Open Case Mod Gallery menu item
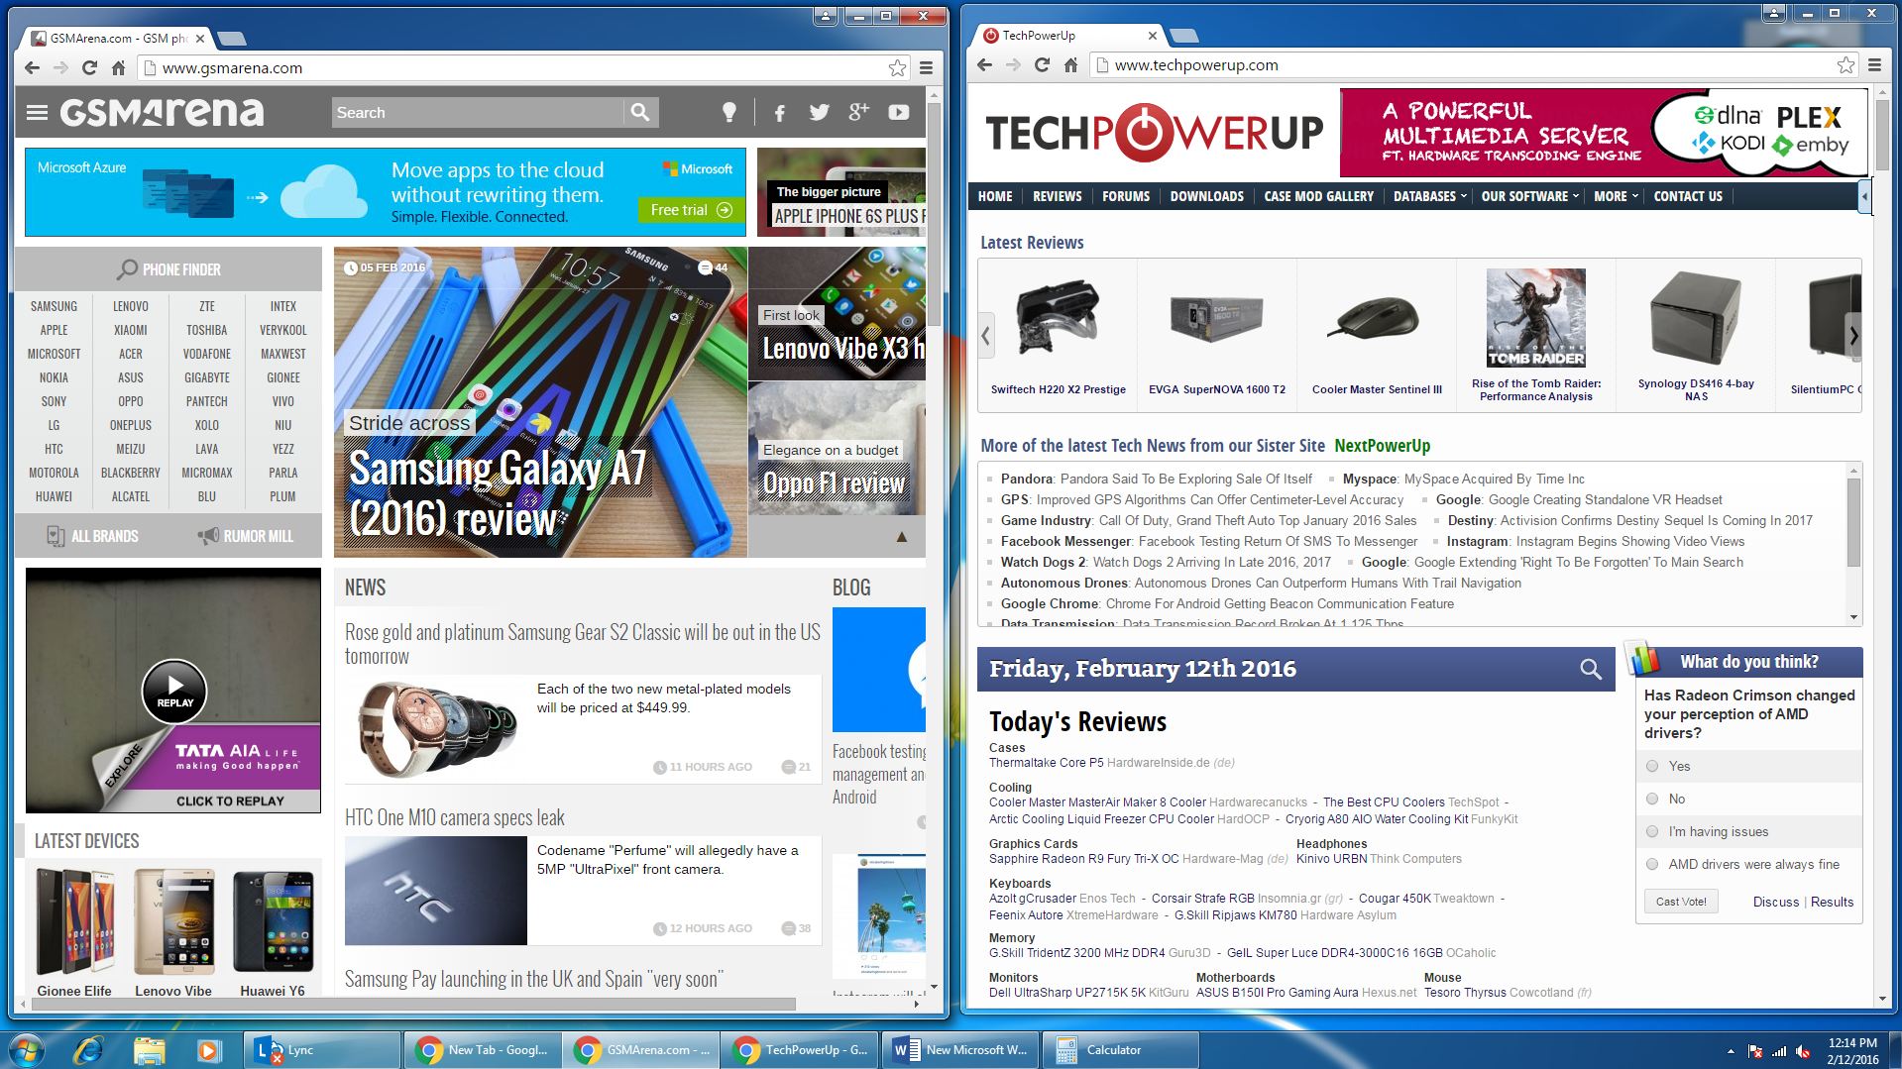Image resolution: width=1902 pixels, height=1069 pixels. point(1318,196)
